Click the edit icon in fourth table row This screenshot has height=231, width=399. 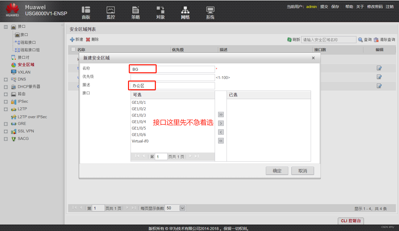coord(379,86)
